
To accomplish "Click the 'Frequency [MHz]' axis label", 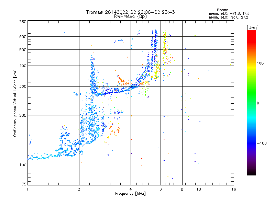I will click(130, 194).
